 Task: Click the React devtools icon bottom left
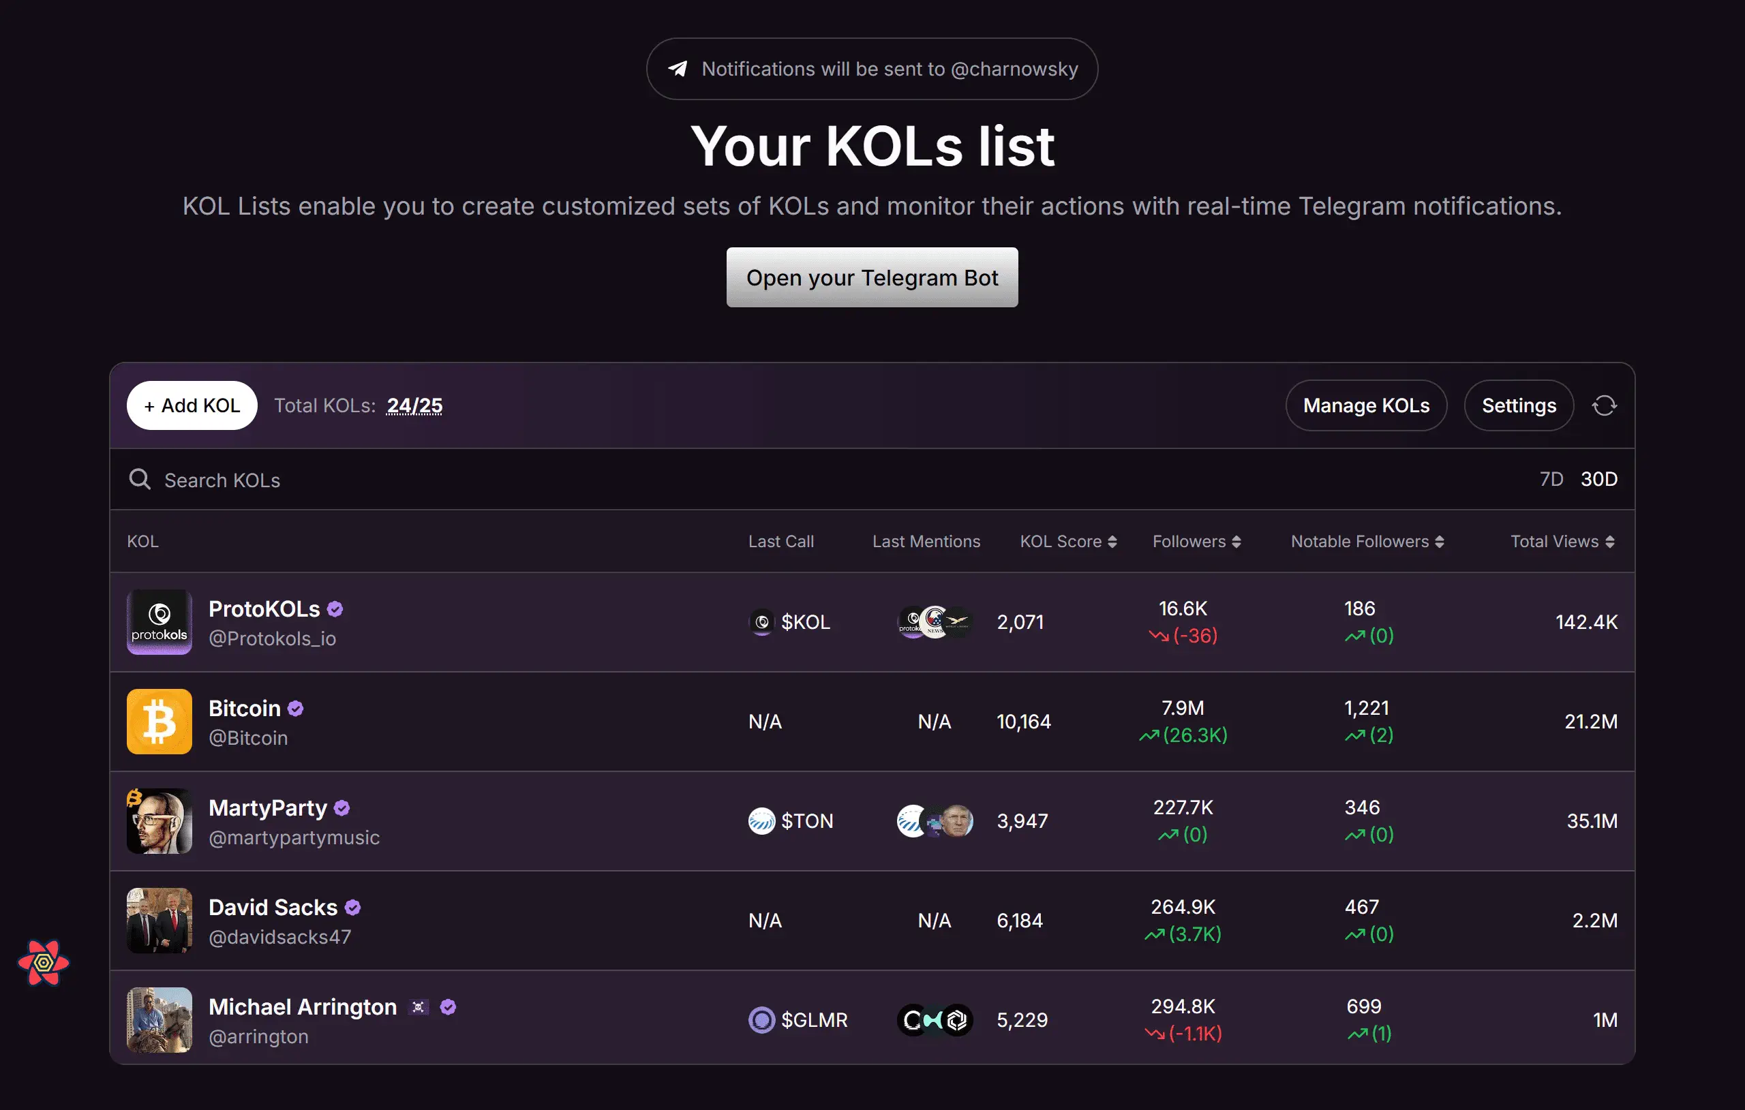tap(44, 963)
